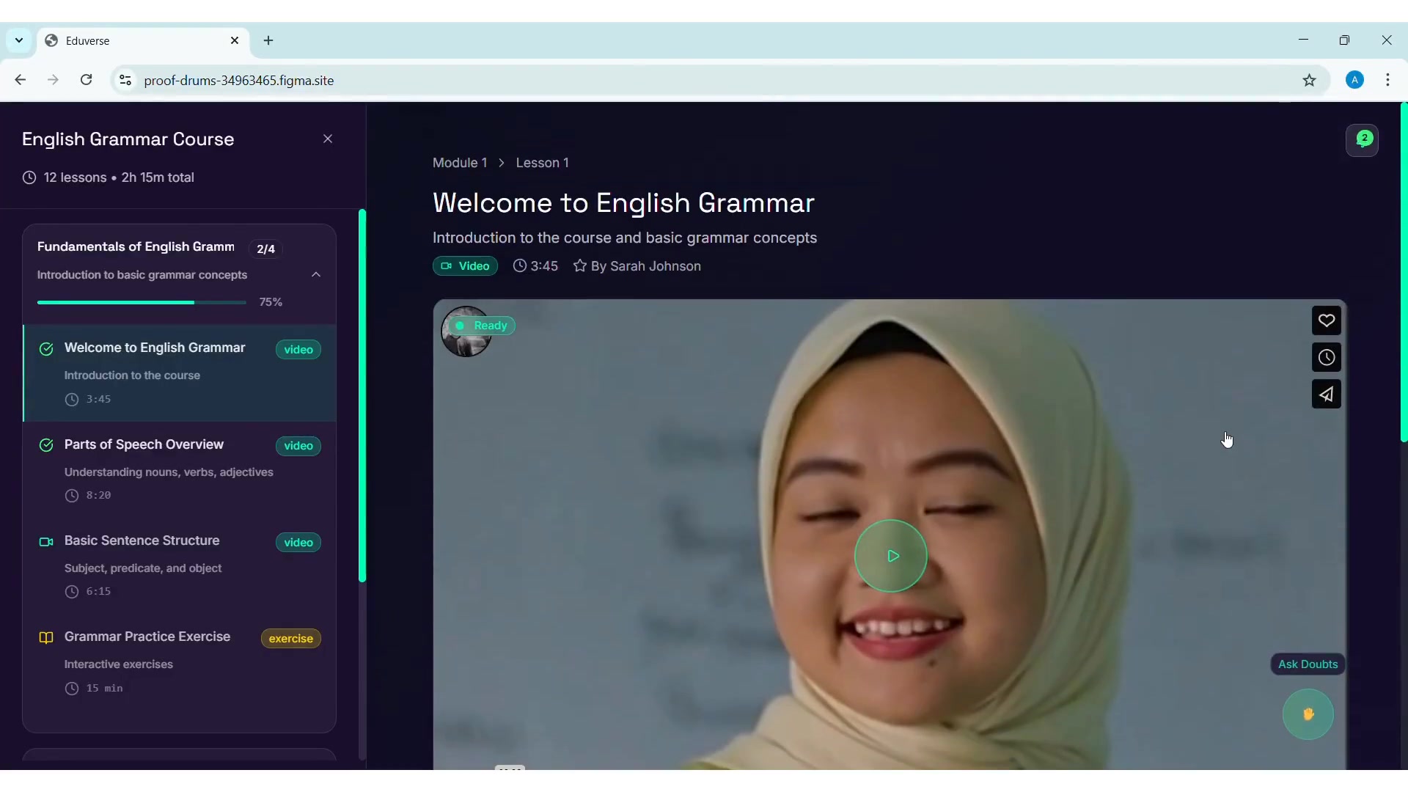The height and width of the screenshot is (792, 1408).
Task: Click the 2/4 lessons count badge
Action: point(266,249)
